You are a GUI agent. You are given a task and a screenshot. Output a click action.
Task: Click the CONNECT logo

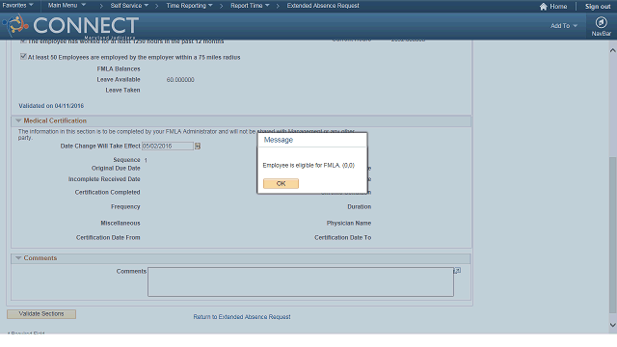click(x=70, y=26)
